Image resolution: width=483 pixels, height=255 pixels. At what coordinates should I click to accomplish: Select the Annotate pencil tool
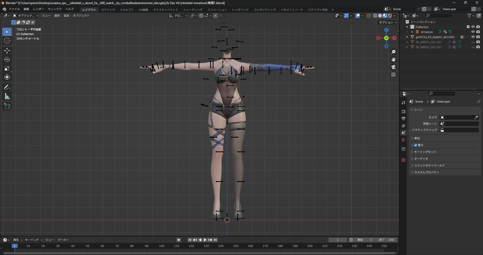tap(7, 87)
